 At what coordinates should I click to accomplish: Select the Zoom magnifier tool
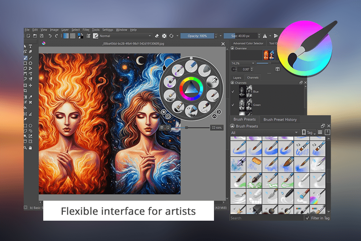(x=25, y=148)
